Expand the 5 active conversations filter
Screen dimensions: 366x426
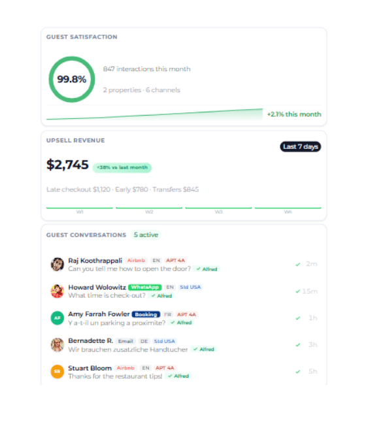click(146, 235)
